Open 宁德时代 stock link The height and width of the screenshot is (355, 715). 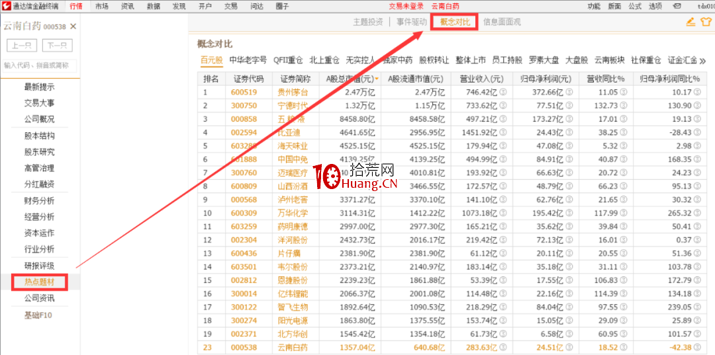pyautogui.click(x=293, y=106)
